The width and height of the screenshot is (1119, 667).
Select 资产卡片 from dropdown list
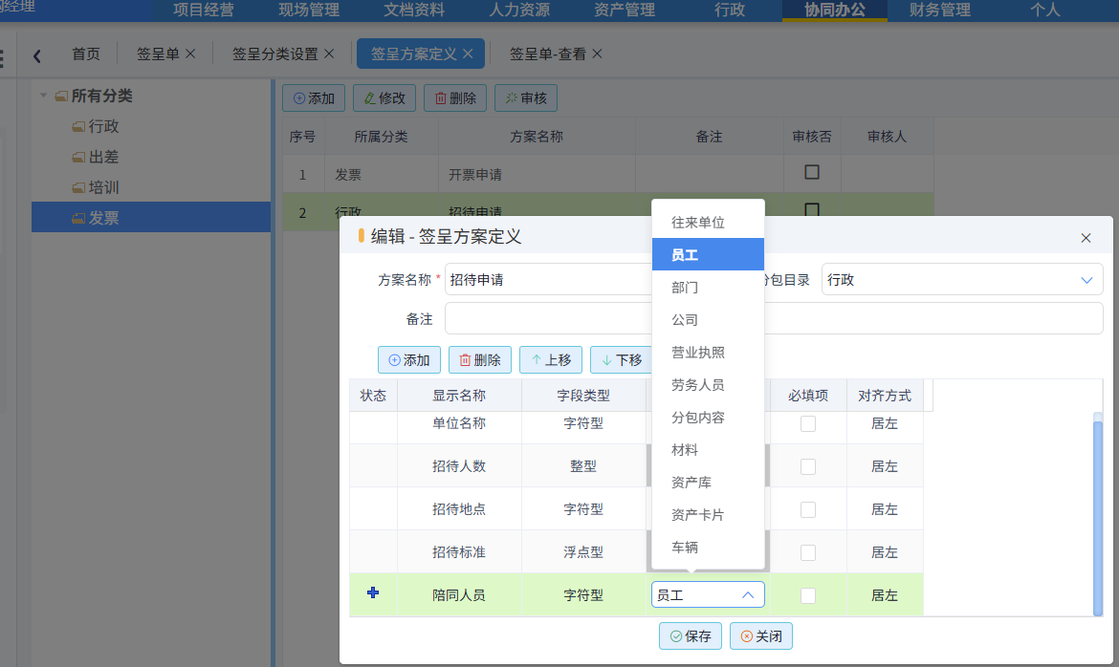click(x=708, y=514)
